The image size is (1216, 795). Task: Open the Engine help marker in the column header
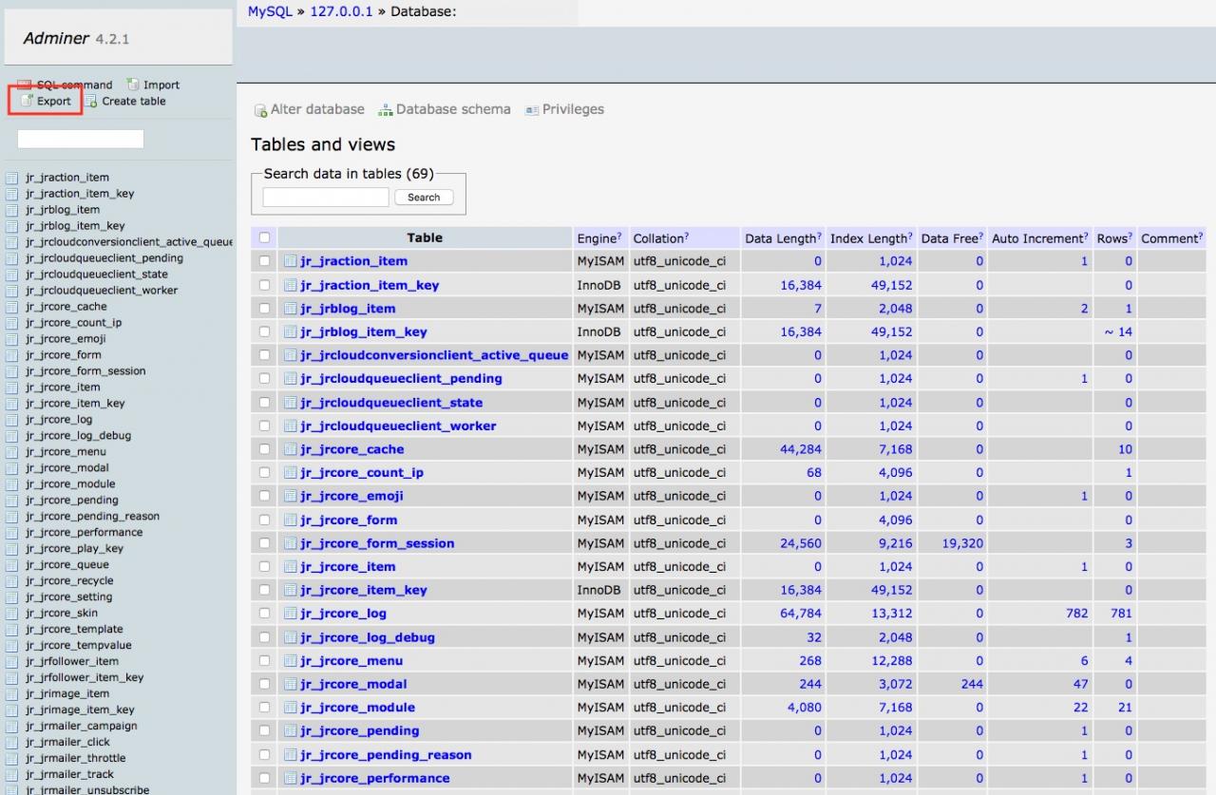point(619,236)
